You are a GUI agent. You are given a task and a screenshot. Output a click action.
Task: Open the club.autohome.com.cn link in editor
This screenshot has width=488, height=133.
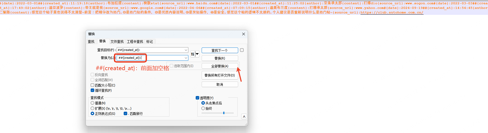point(392,12)
